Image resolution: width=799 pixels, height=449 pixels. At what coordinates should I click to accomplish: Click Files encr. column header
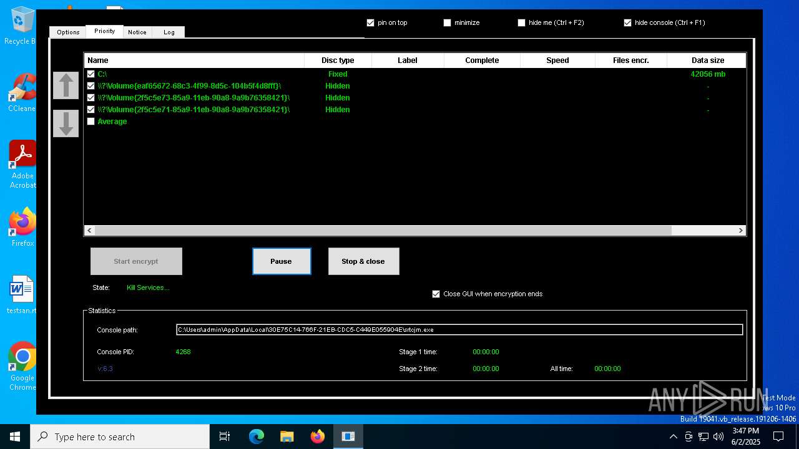click(631, 60)
